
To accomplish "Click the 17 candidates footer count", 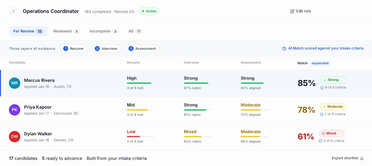I will tap(23, 158).
